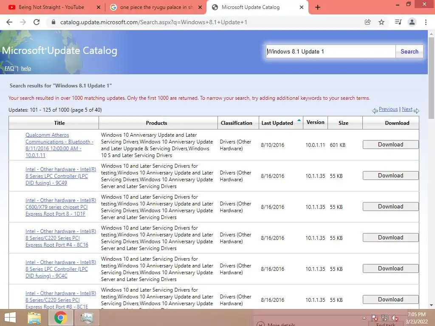The height and width of the screenshot is (326, 435).
Task: Open a new tab with the plus icon
Action: tap(318, 8)
